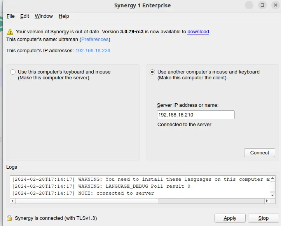Click the padlock icon in status bar
281x226 pixels.
point(9,218)
